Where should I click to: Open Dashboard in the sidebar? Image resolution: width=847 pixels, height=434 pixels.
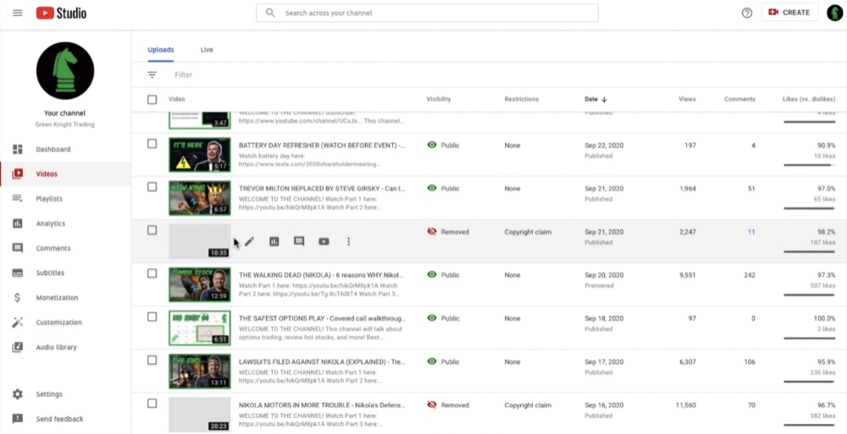click(65, 150)
